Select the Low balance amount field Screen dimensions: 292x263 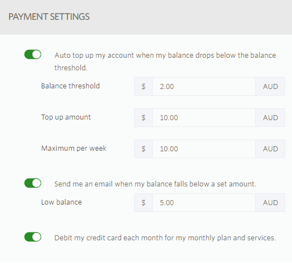(204, 202)
